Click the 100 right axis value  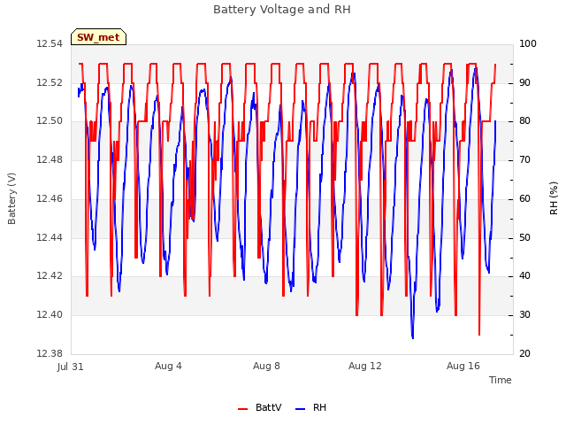[528, 43]
